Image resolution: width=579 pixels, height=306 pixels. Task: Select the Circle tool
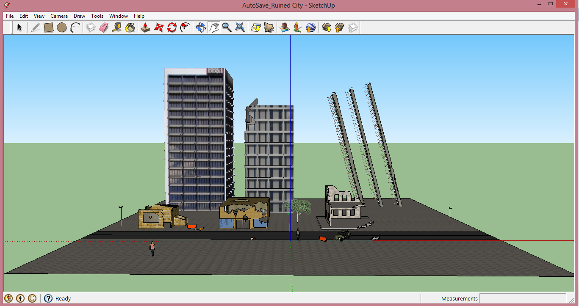click(x=62, y=27)
